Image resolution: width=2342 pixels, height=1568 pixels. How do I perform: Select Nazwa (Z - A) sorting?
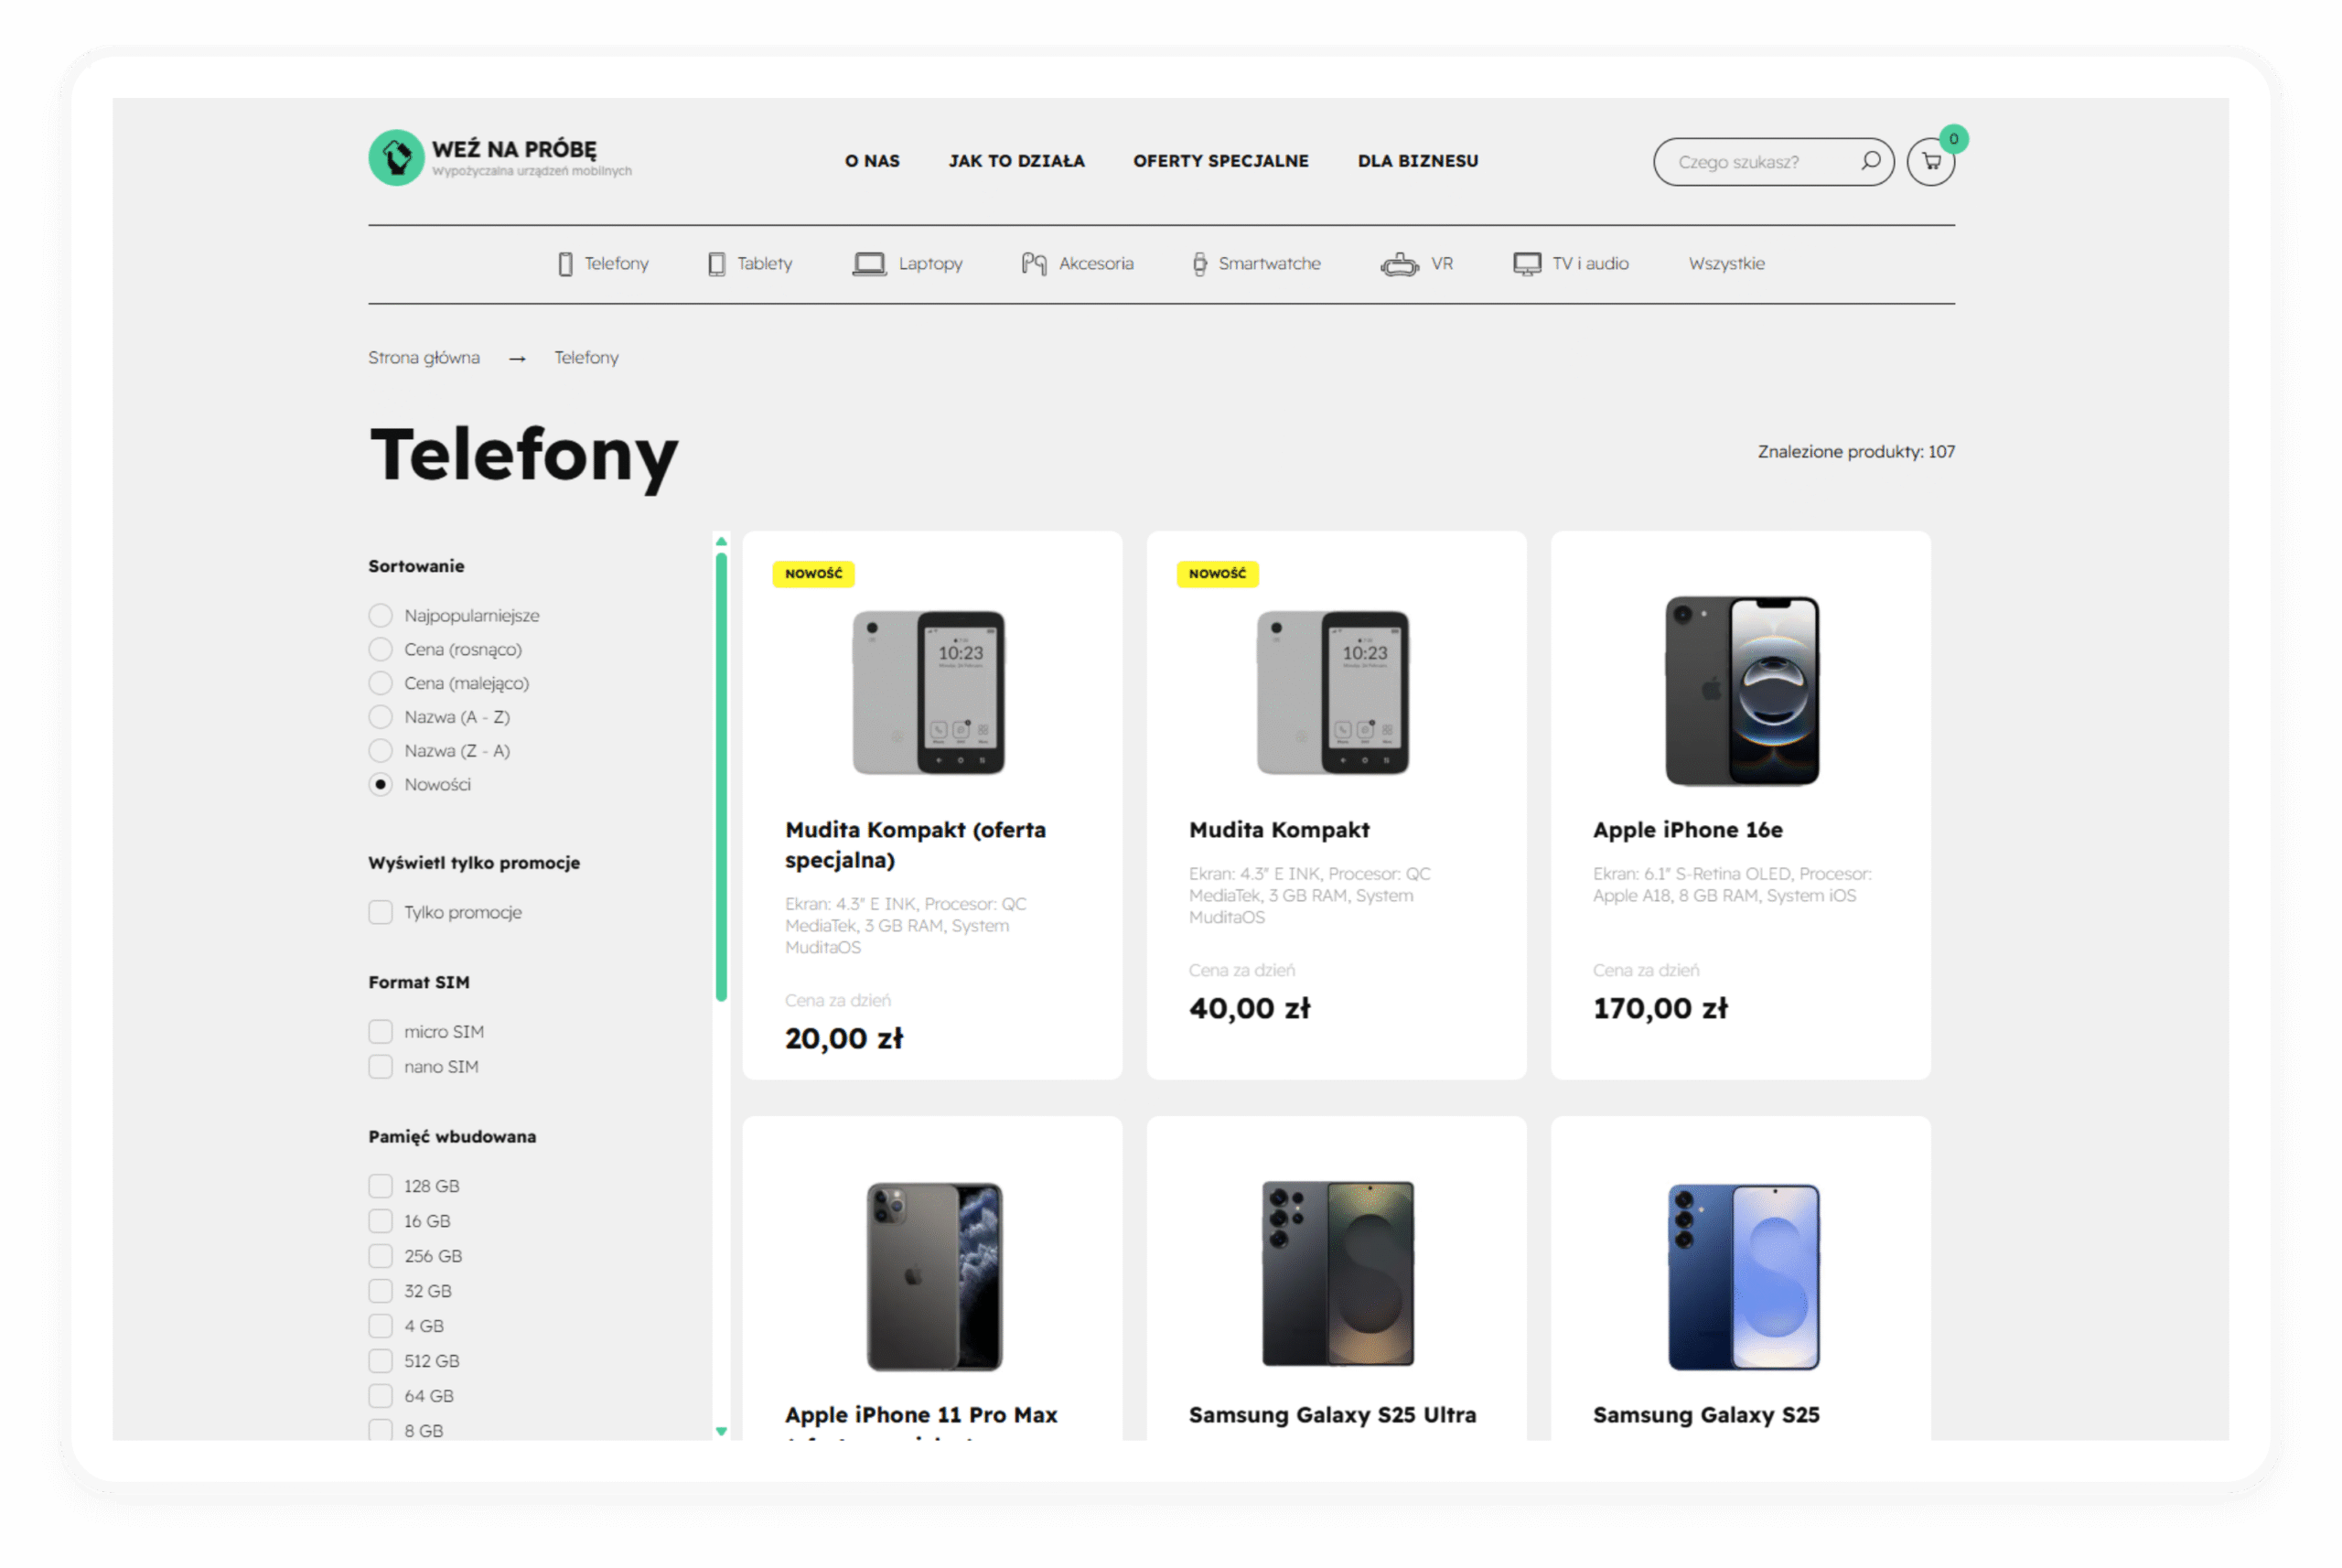[380, 751]
